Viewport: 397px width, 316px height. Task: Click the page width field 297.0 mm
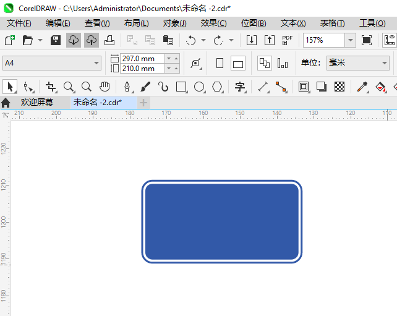pyautogui.click(x=142, y=59)
